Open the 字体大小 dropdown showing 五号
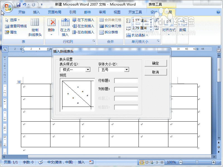 pos(127,70)
